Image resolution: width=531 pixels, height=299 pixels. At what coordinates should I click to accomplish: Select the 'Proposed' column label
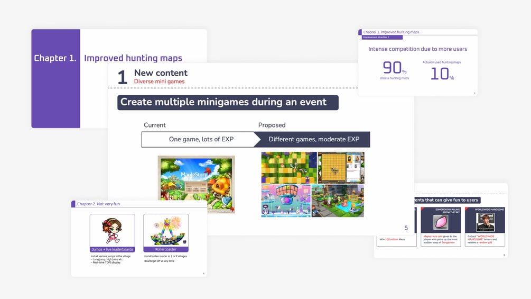tap(272, 125)
